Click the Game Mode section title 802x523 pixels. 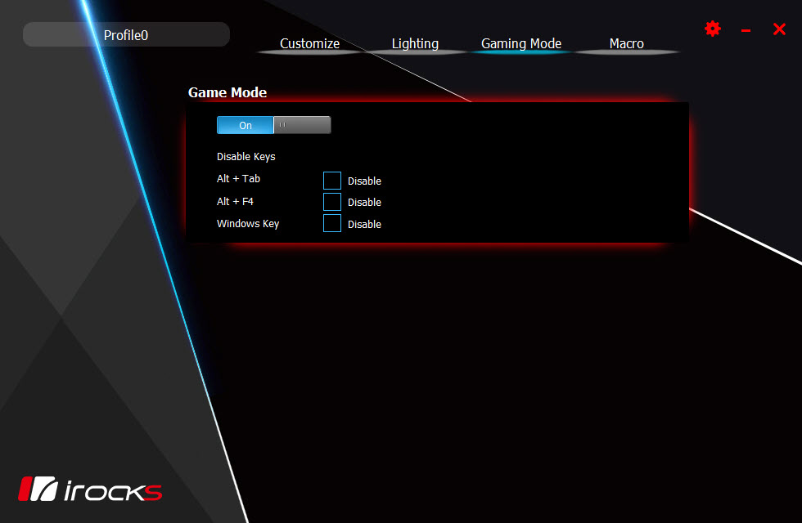[x=228, y=92]
